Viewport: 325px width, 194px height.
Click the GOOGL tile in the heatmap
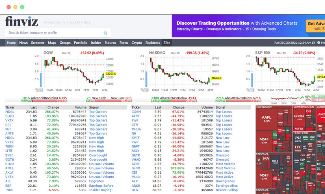299,117
